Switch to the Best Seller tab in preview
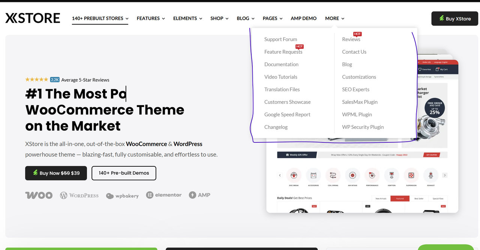The width and height of the screenshot is (480, 250). [419, 198]
